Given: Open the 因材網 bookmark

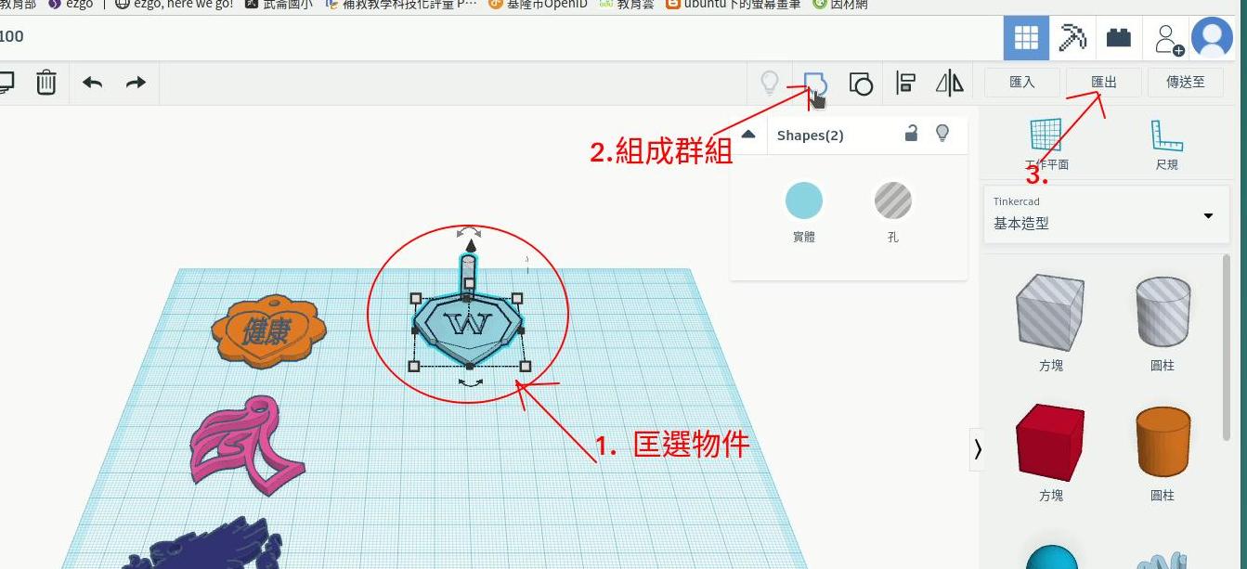Looking at the screenshot, I should 839,4.
